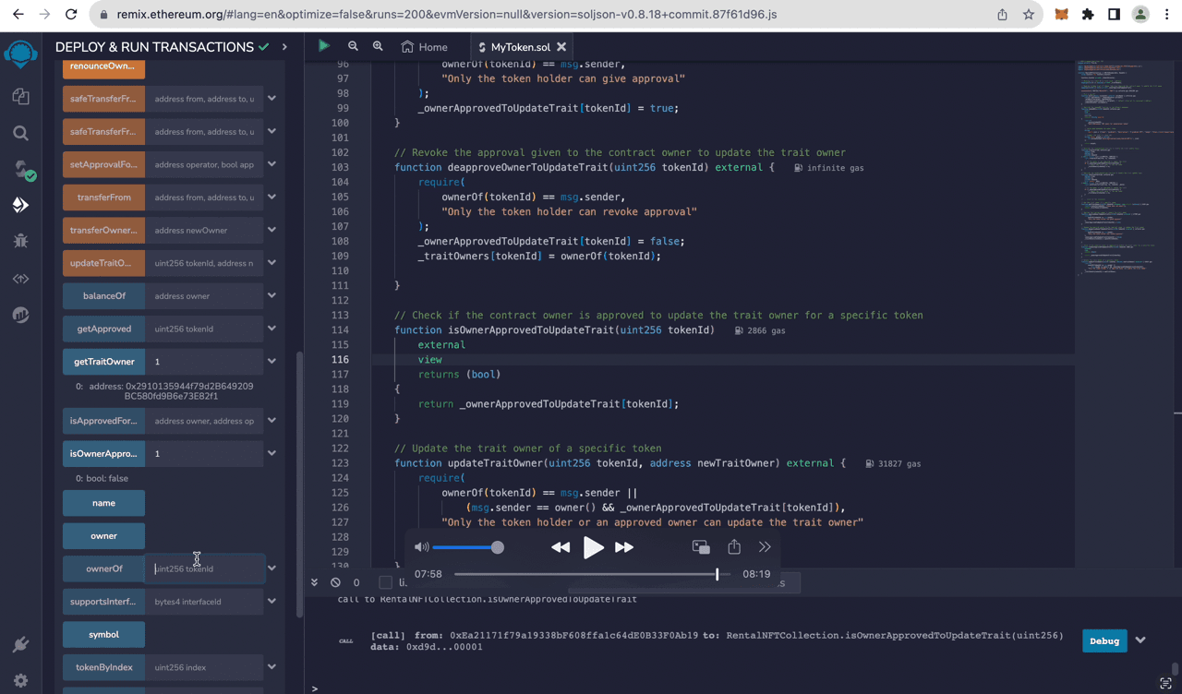
Task: Open browser side panel icon
Action: pyautogui.click(x=1115, y=15)
